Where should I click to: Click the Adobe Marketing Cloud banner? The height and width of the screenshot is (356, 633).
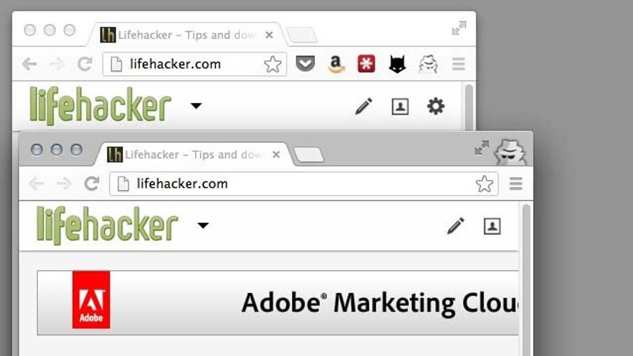[278, 303]
